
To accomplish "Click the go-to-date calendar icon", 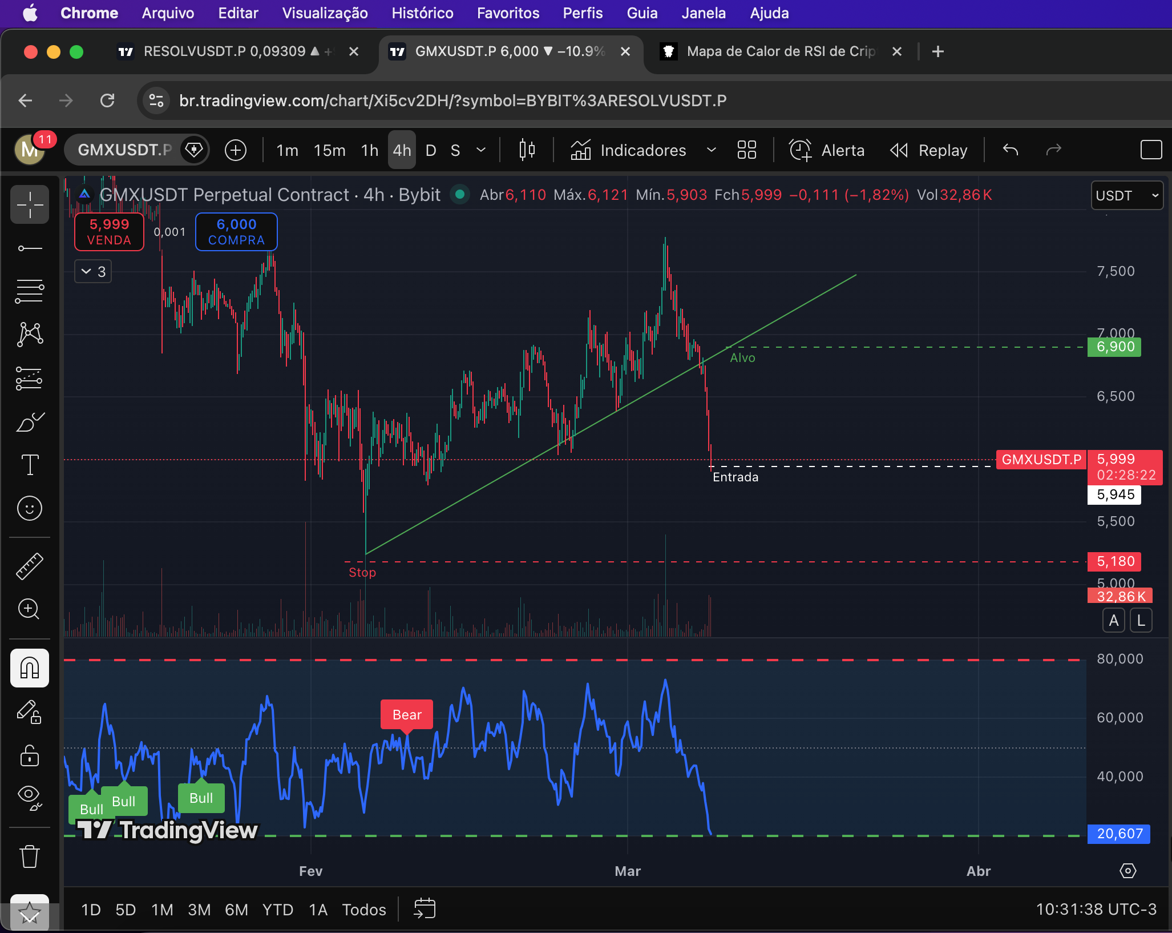I will (425, 909).
